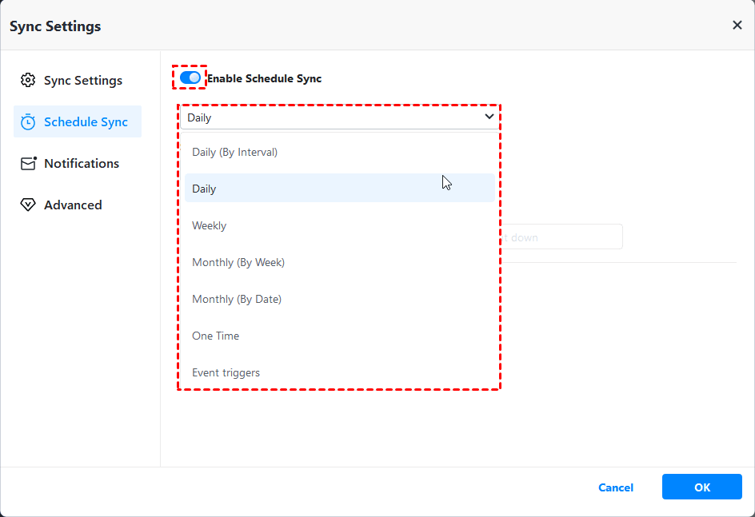755x517 pixels.
Task: Collapse the schedule type dropdown arrow
Action: pos(489,117)
